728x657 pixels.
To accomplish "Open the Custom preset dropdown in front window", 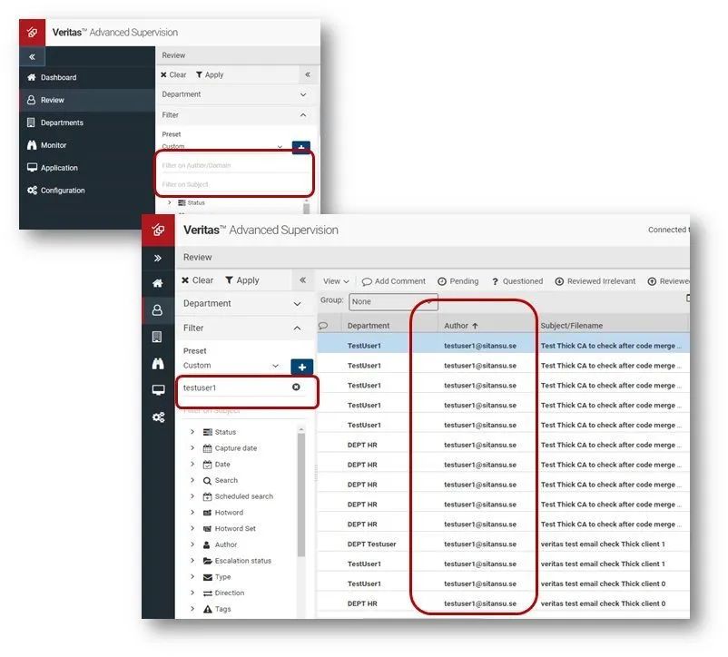I will click(x=231, y=366).
